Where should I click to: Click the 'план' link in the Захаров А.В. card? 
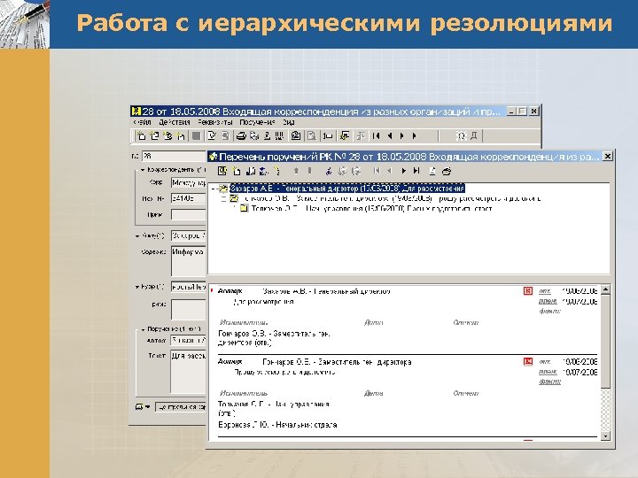pos(548,302)
